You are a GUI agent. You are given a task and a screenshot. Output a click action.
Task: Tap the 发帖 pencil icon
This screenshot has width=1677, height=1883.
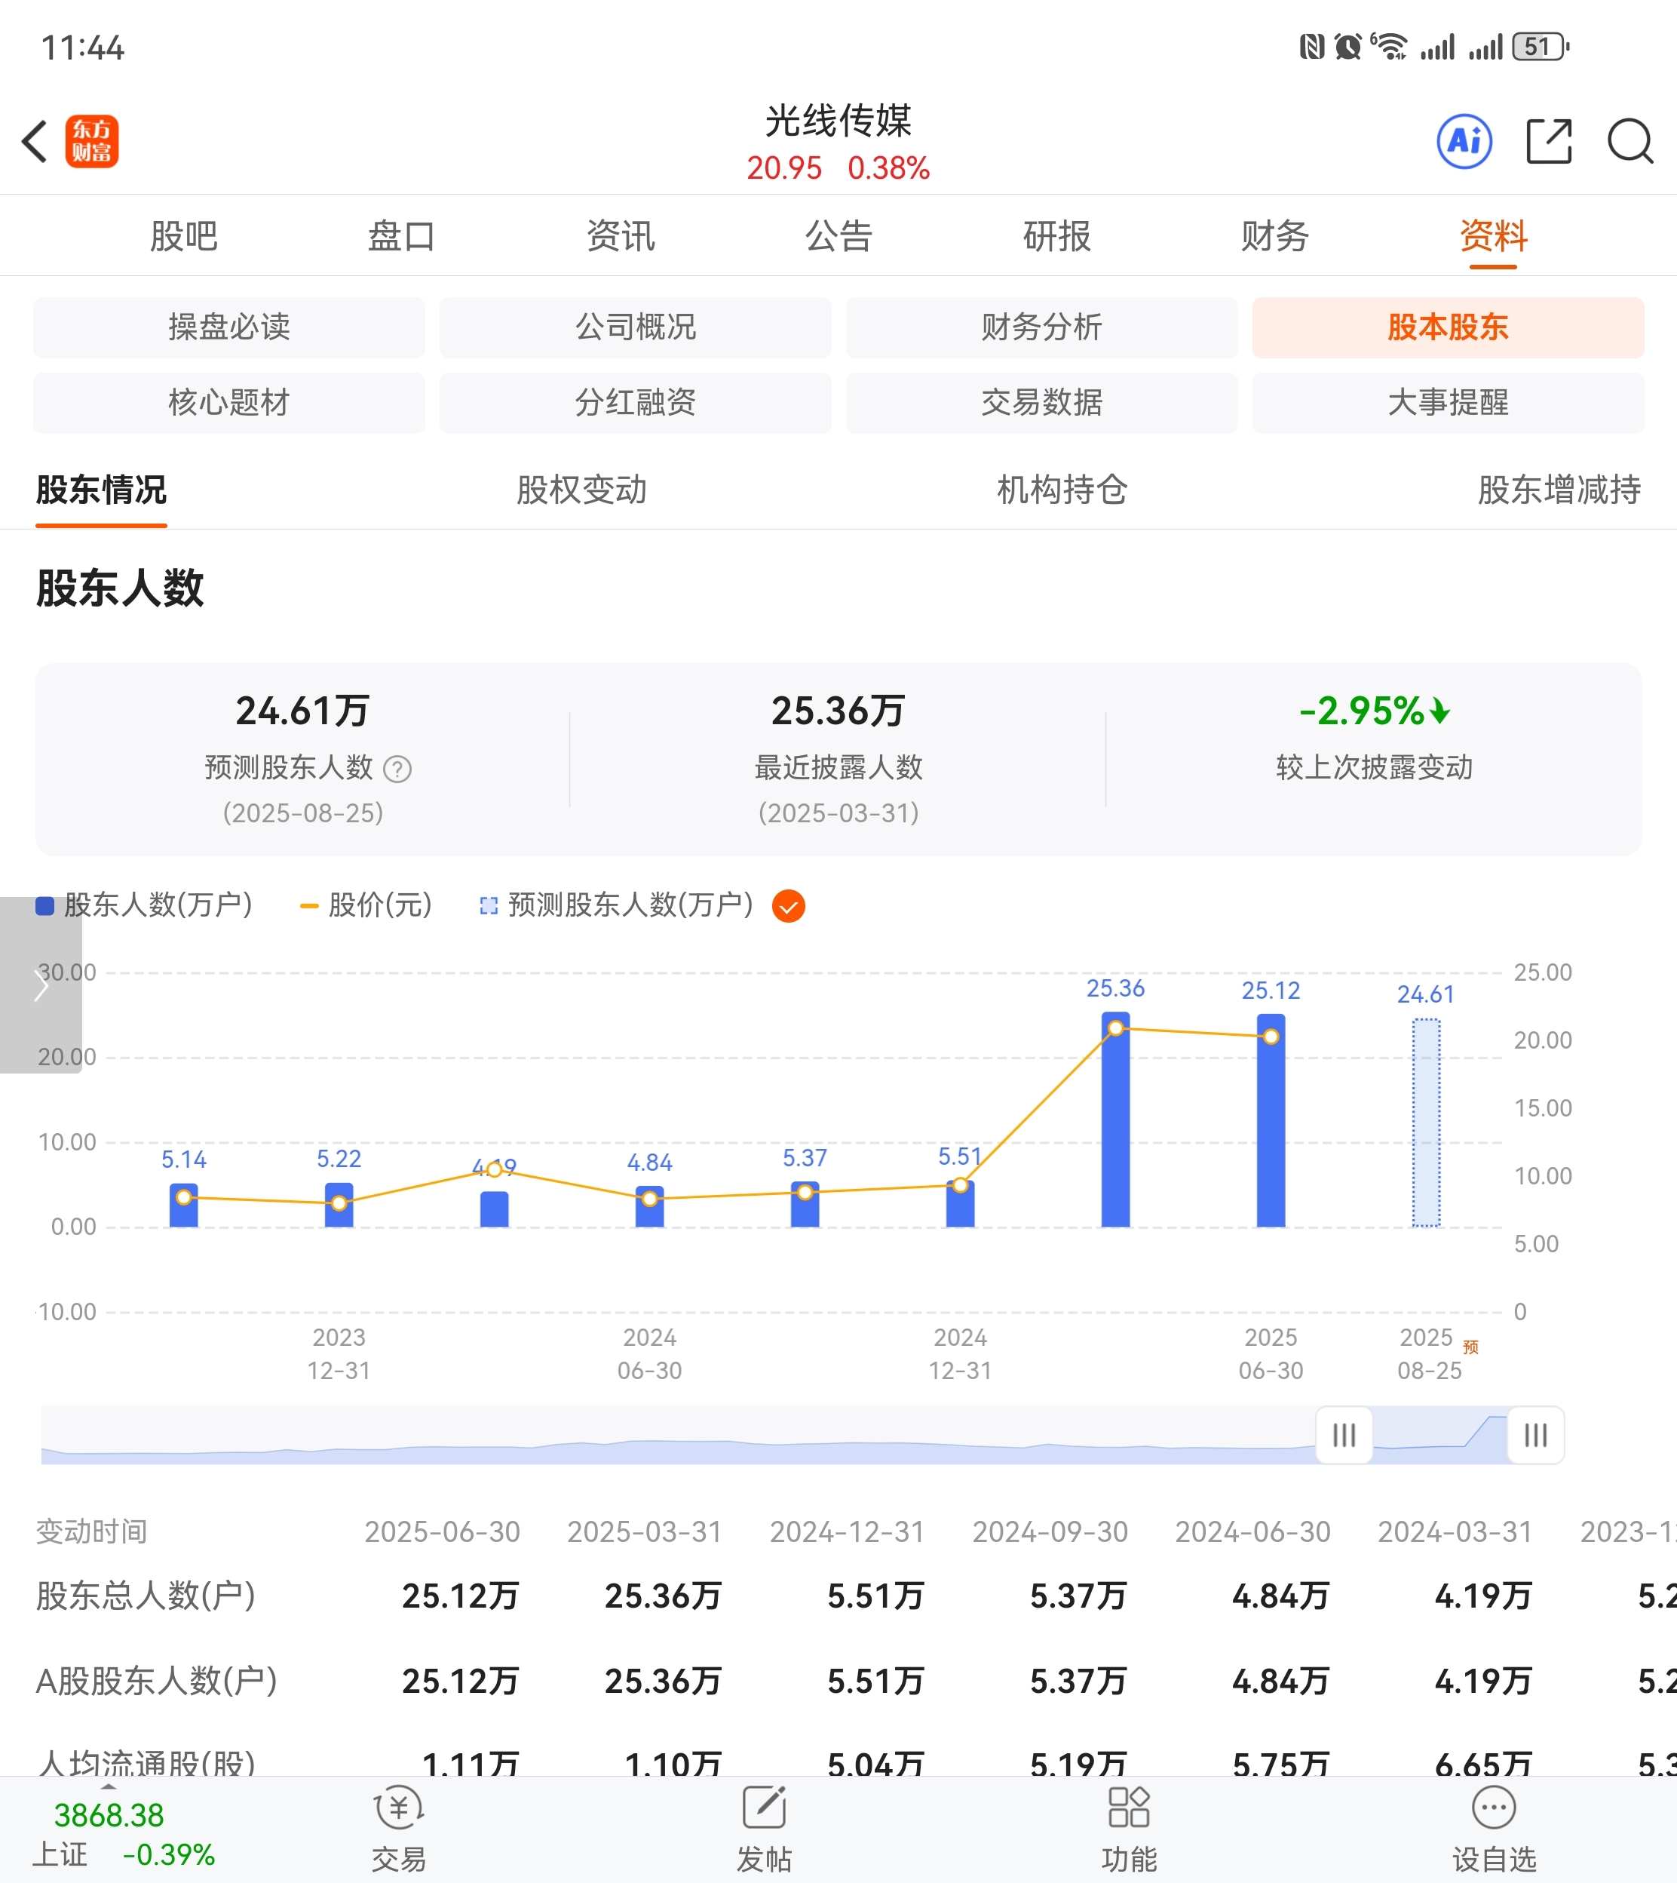764,1808
